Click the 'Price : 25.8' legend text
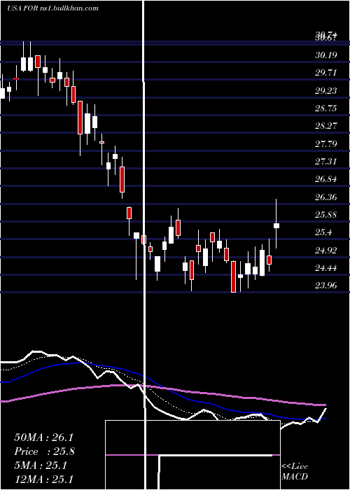The height and width of the screenshot is (490, 350). (x=44, y=451)
